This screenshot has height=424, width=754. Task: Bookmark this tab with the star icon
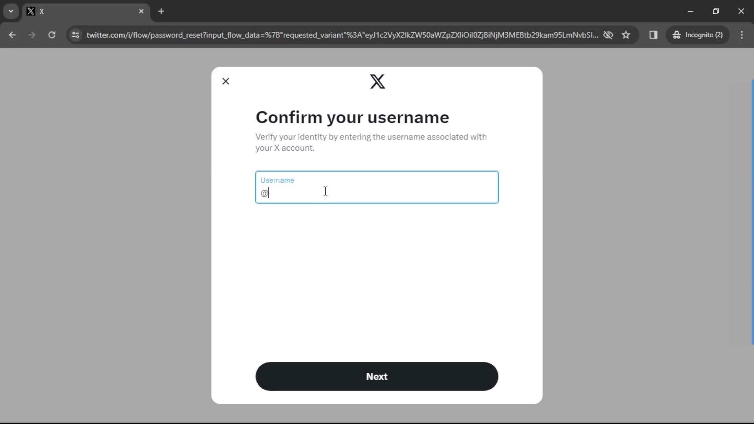click(x=626, y=35)
